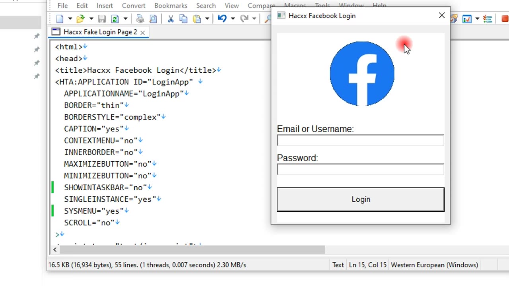Click the SCROLL="no" line
509x286 pixels.
pyautogui.click(x=91, y=222)
